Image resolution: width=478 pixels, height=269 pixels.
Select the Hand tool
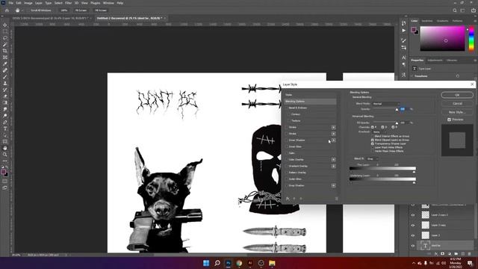(x=5, y=148)
